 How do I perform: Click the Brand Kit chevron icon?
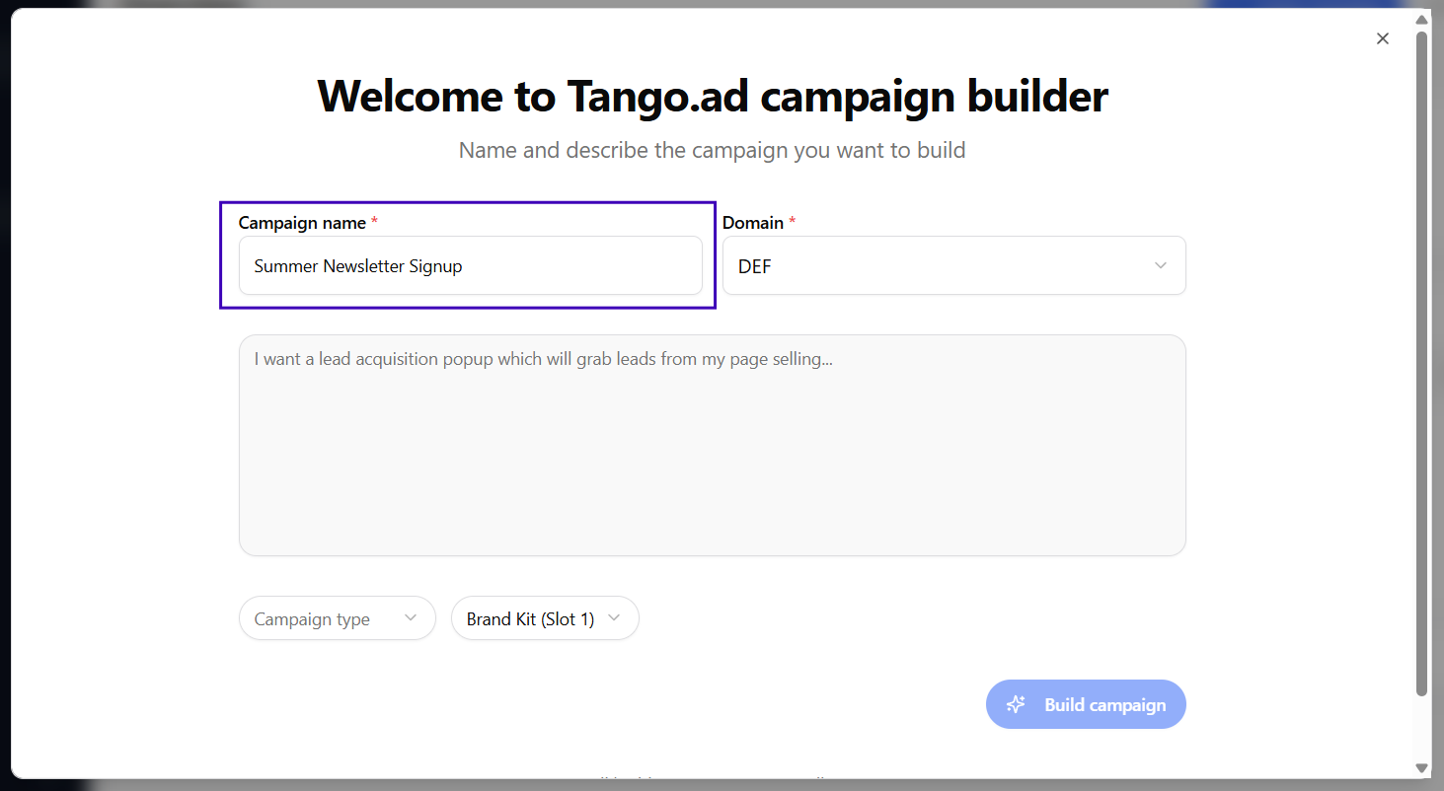tap(614, 618)
